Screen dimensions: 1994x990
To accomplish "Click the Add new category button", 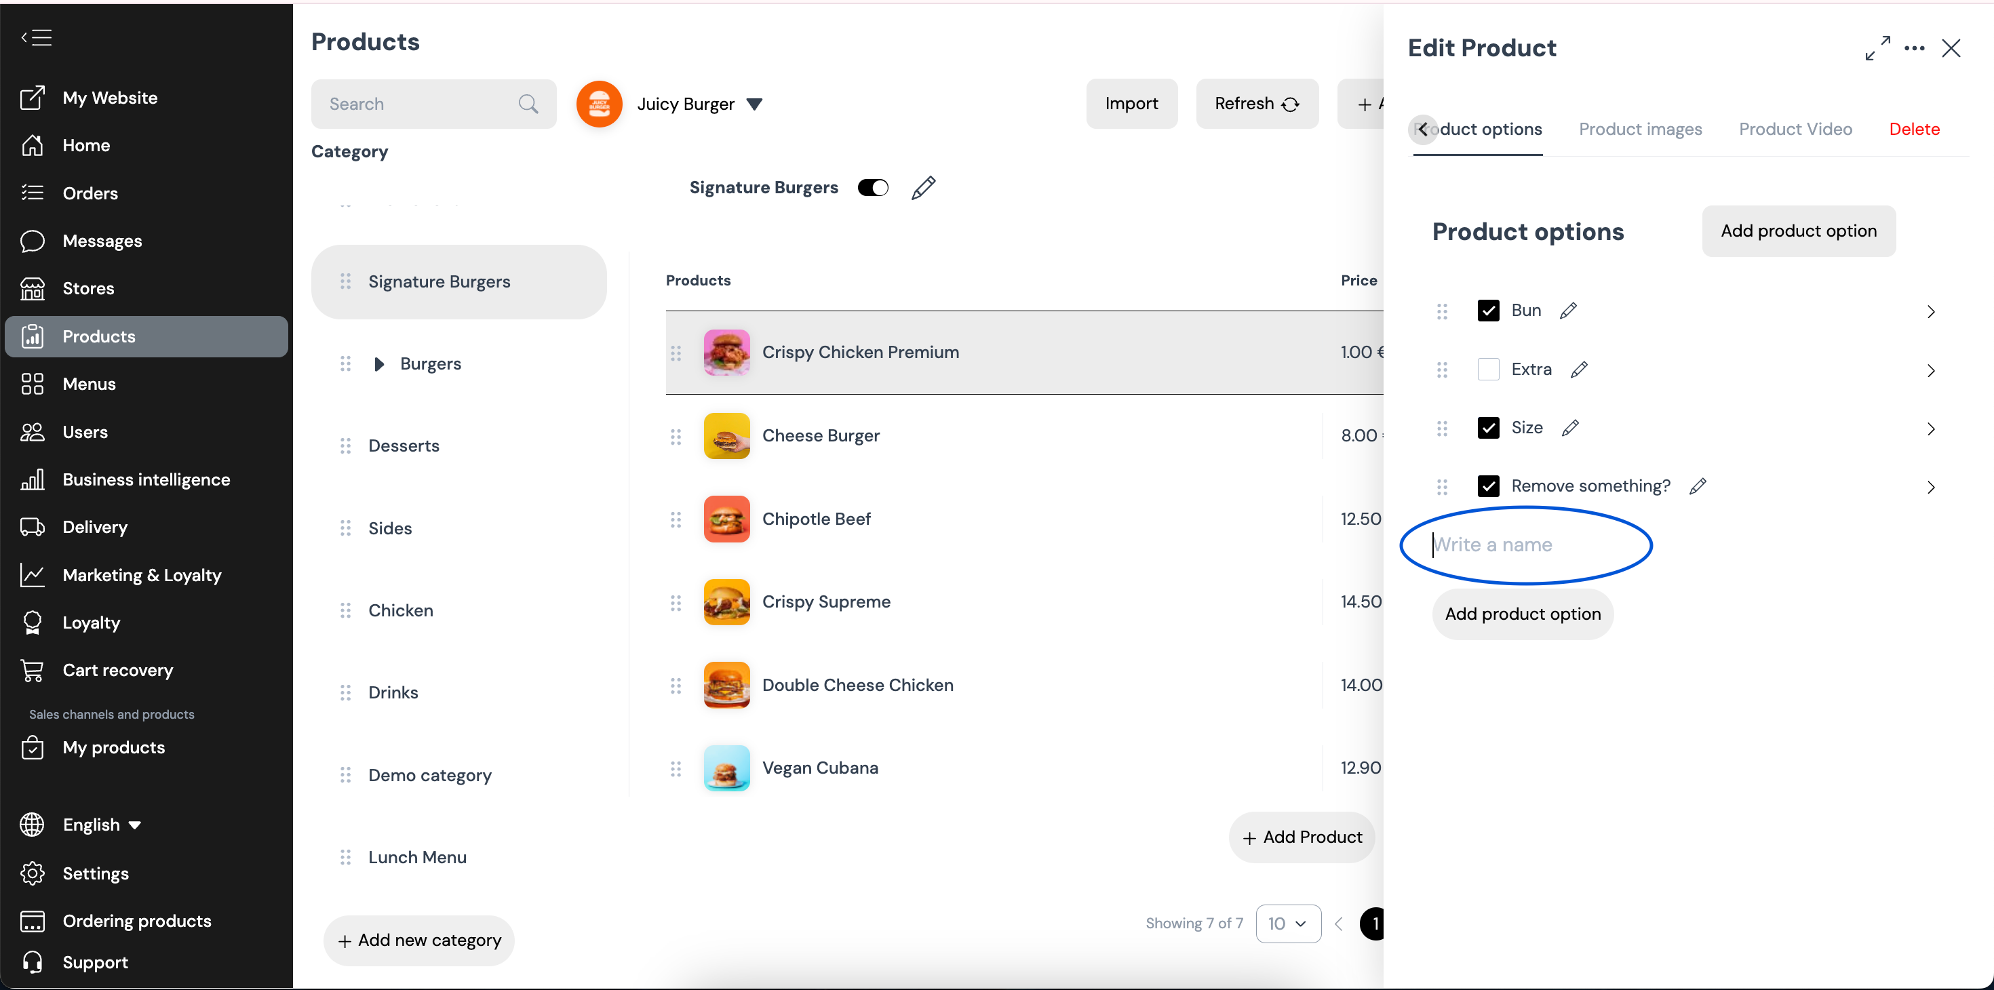I will click(418, 941).
